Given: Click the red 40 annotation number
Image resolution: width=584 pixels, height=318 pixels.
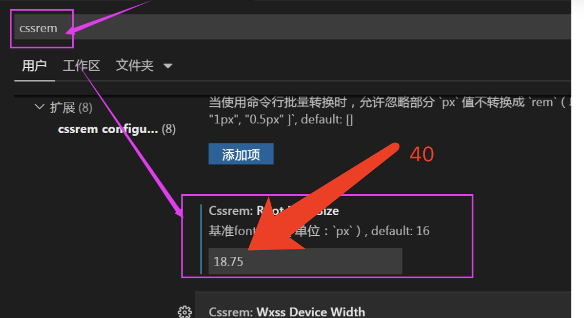Looking at the screenshot, I should tap(422, 154).
